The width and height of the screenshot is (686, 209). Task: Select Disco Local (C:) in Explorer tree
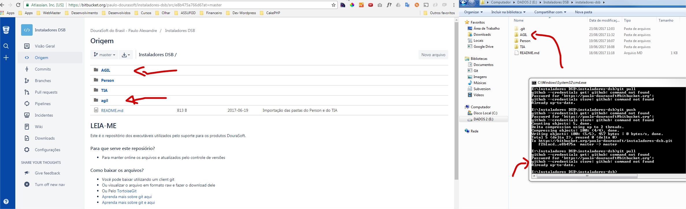pyautogui.click(x=485, y=113)
